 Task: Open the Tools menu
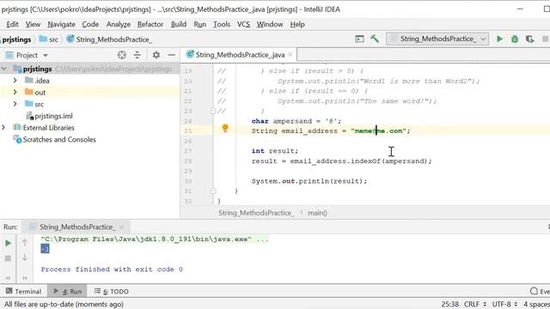(222, 24)
